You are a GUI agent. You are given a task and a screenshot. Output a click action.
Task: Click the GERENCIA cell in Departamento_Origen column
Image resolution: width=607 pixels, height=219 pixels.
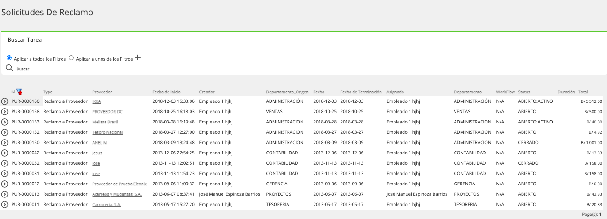(276, 184)
